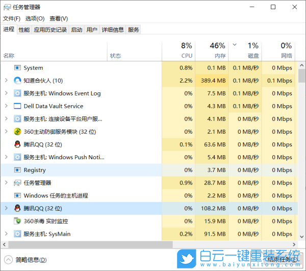Open the 选项(O) menu

(35, 18)
